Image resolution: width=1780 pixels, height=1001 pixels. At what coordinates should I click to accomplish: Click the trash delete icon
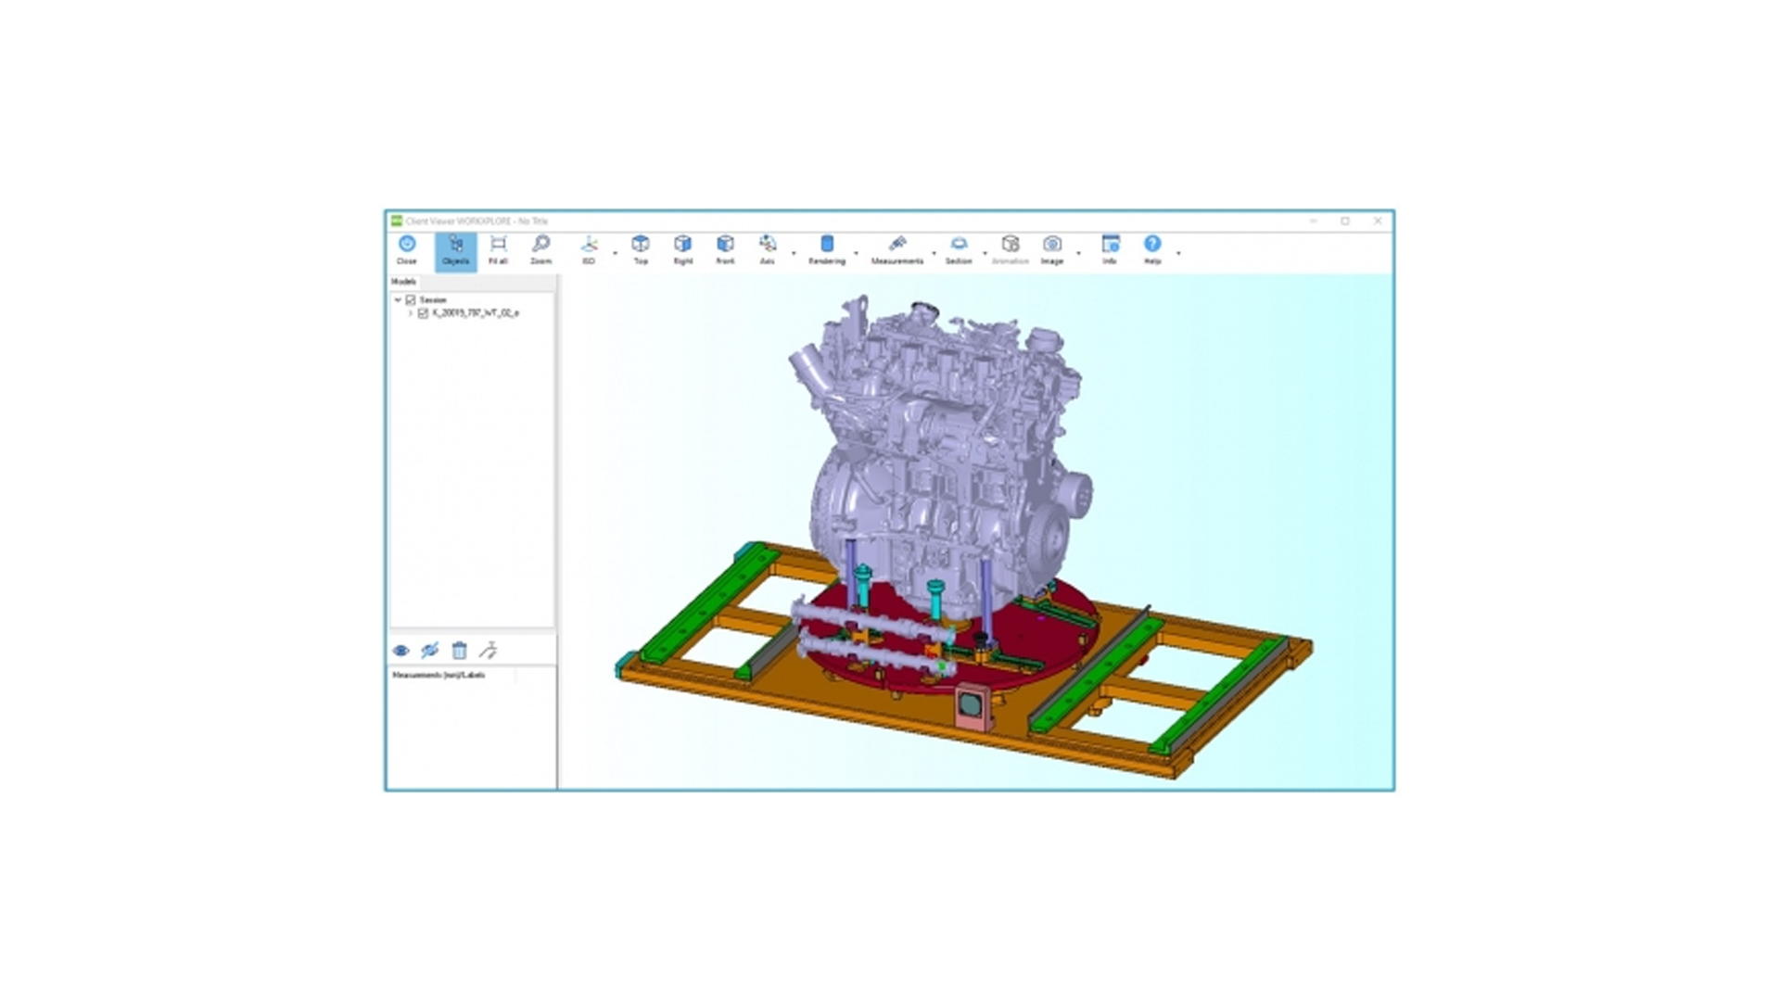[459, 651]
